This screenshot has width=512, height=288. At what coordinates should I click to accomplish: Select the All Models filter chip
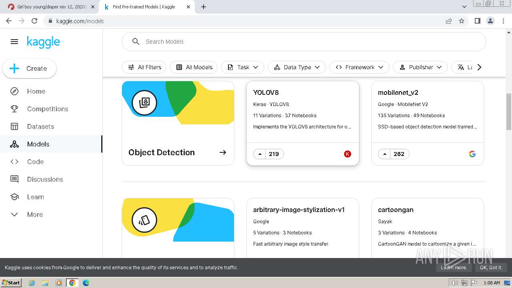coord(194,67)
